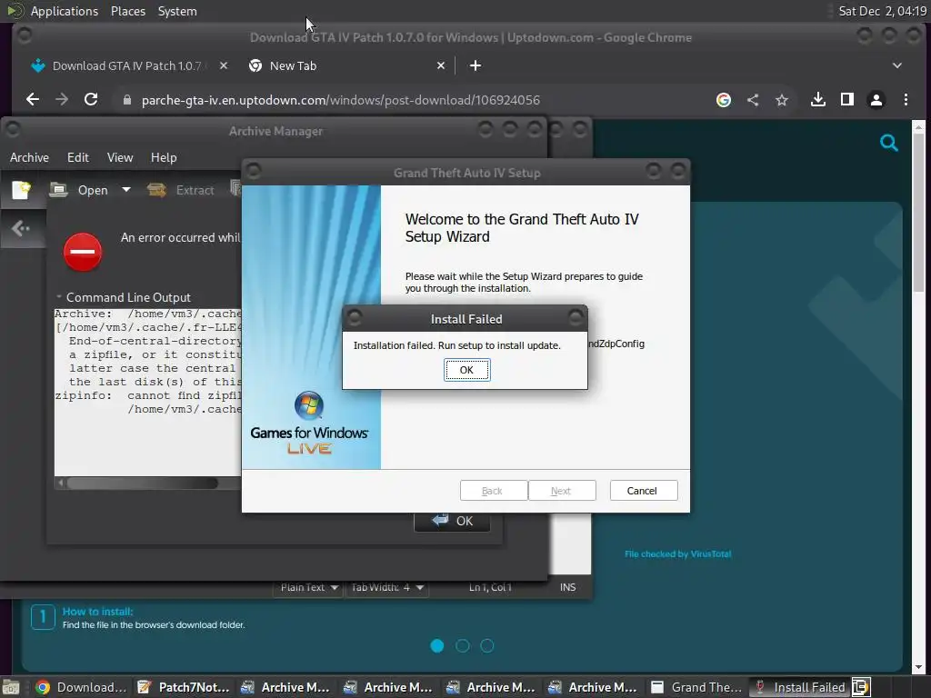Viewport: 931px width, 698px height.
Task: Expand the Open dropdown arrow
Action: pos(125,190)
